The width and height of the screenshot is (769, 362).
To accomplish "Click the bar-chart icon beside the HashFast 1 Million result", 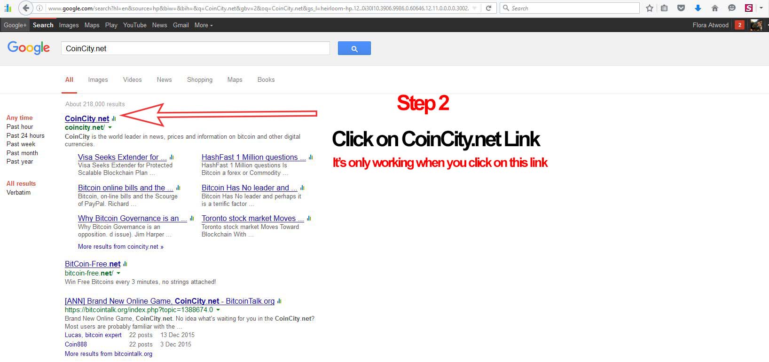I will pyautogui.click(x=311, y=157).
